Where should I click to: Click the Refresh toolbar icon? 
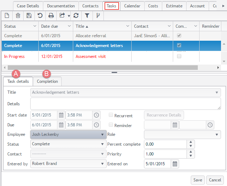tap(75, 15)
